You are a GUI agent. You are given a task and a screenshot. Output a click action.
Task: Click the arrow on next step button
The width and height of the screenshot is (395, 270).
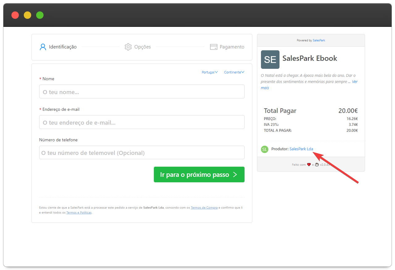235,175
